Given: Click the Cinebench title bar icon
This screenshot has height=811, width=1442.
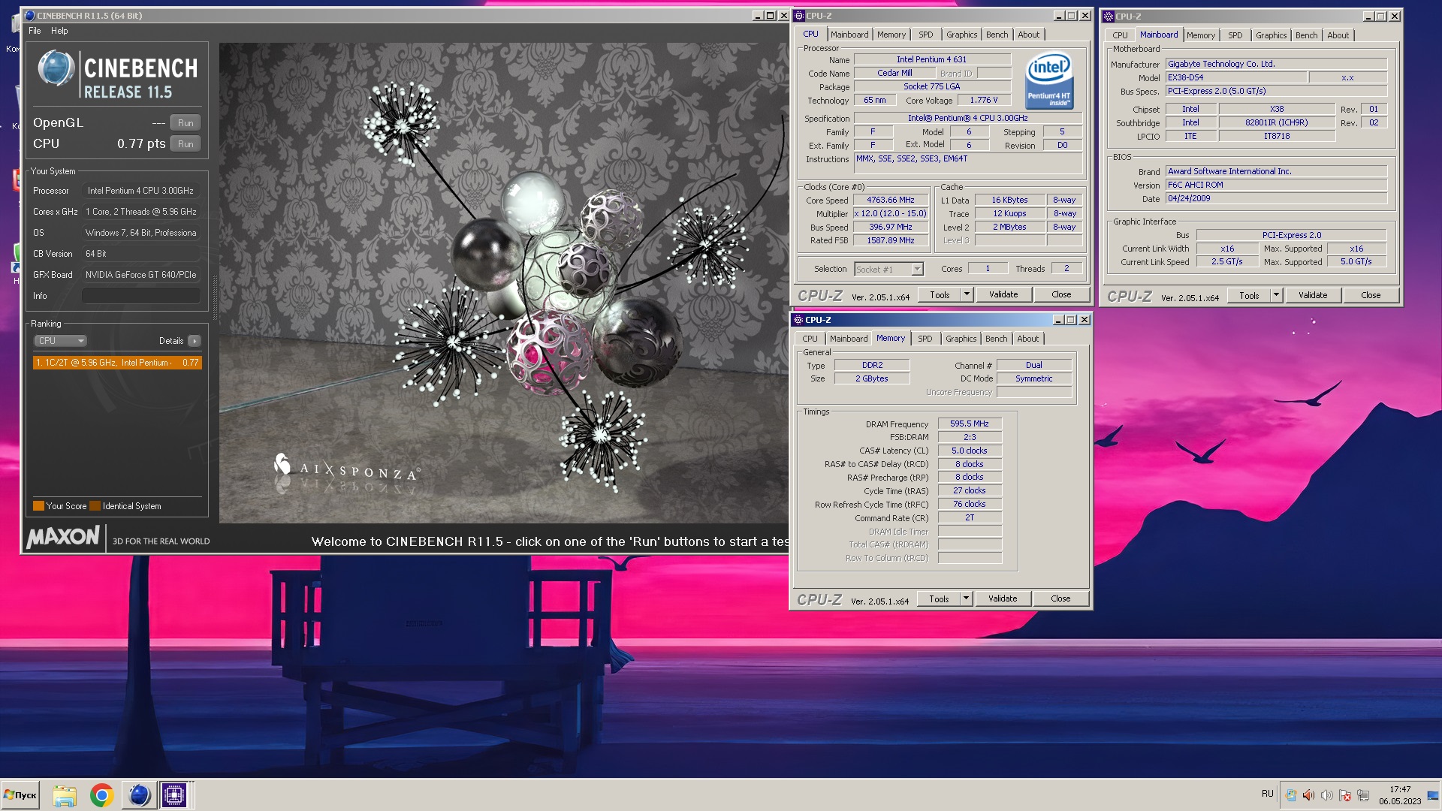Looking at the screenshot, I should click(x=29, y=16).
